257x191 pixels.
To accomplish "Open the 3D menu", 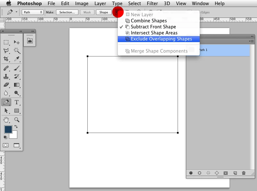I will (167, 4).
